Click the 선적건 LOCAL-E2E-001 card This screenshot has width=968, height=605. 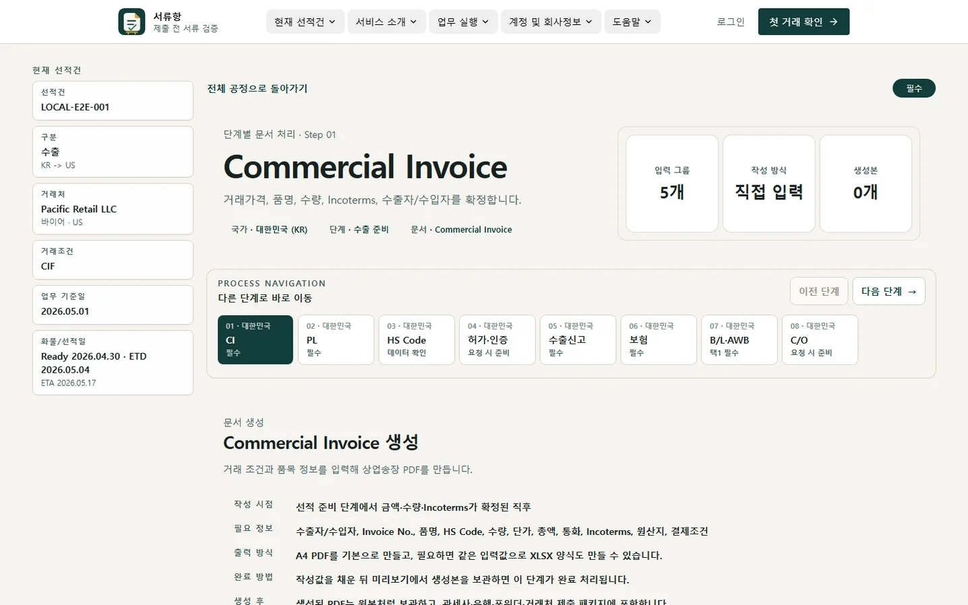click(113, 100)
